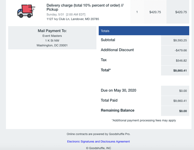Click the blue Totals header bar

point(144,31)
